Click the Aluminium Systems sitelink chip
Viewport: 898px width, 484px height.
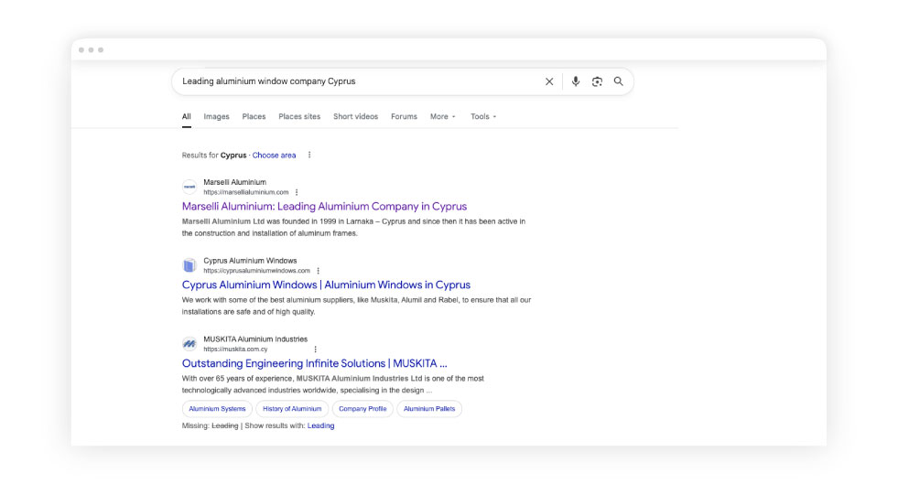(x=217, y=409)
